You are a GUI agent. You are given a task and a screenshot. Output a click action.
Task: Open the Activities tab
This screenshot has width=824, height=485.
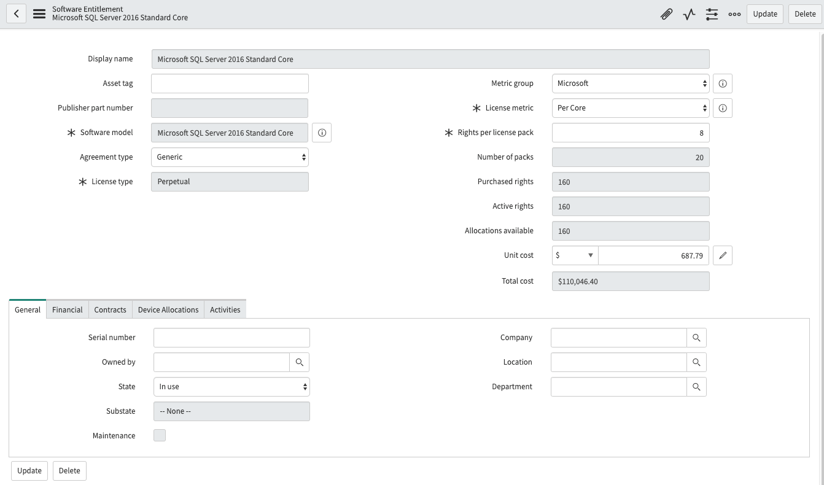point(225,309)
